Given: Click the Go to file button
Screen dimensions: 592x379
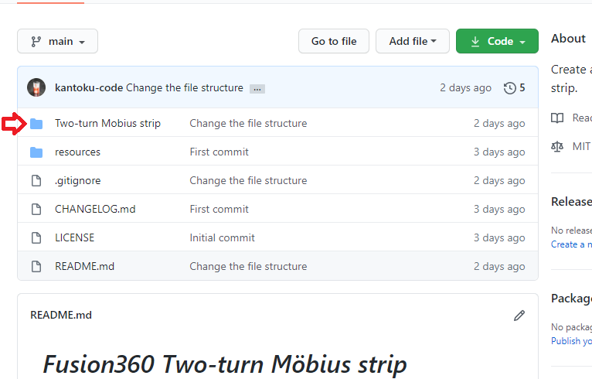Looking at the screenshot, I should 334,41.
